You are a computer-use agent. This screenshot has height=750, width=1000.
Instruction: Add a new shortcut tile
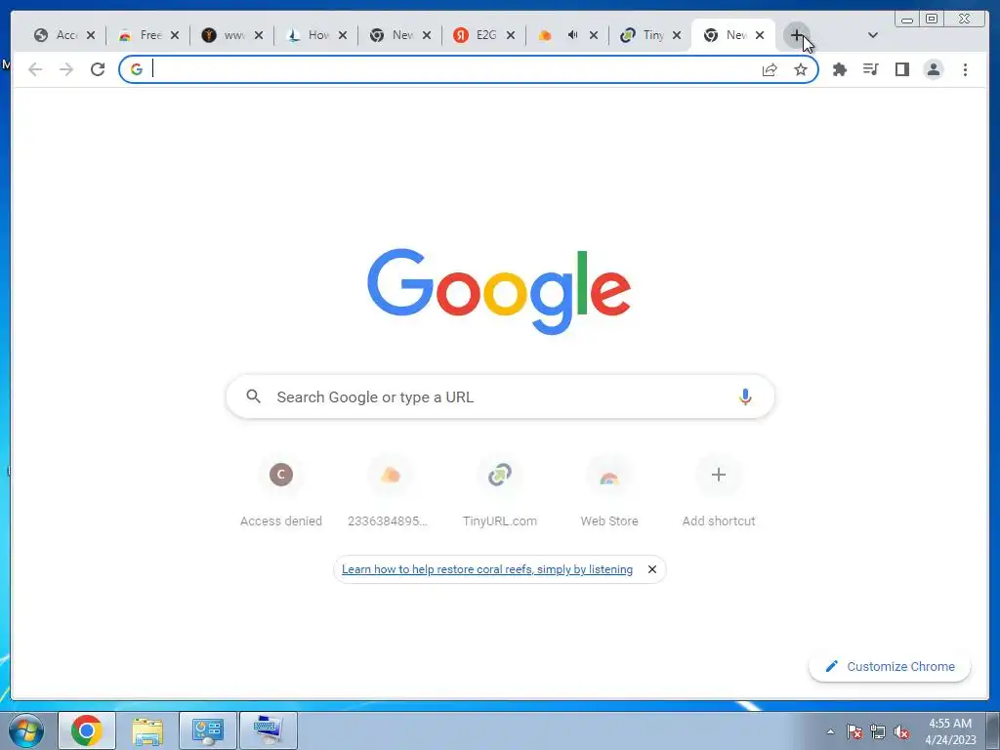[x=719, y=492]
